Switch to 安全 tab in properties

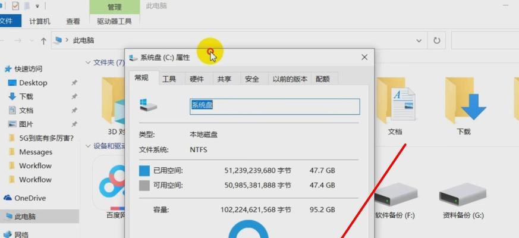pos(252,79)
